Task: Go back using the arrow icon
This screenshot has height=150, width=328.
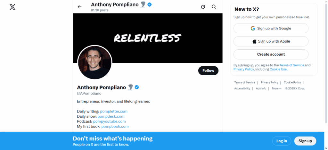Action: (x=80, y=7)
